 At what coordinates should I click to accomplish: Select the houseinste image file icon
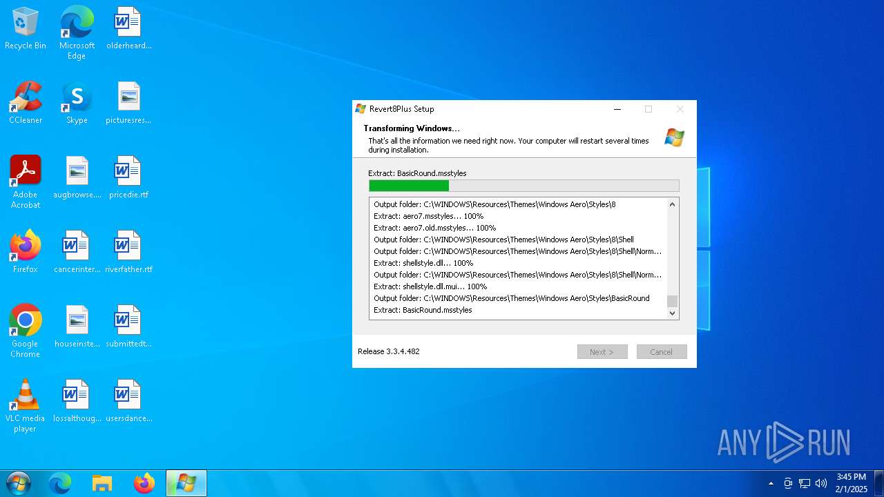(77, 327)
